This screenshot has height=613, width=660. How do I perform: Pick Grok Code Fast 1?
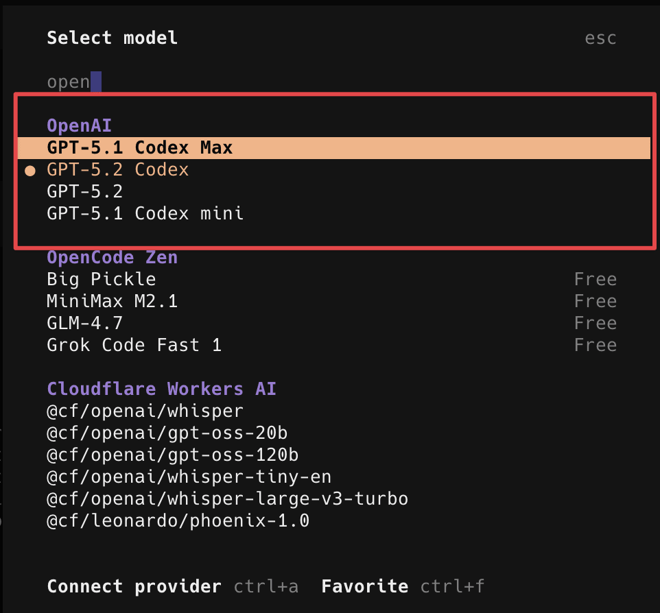click(134, 345)
